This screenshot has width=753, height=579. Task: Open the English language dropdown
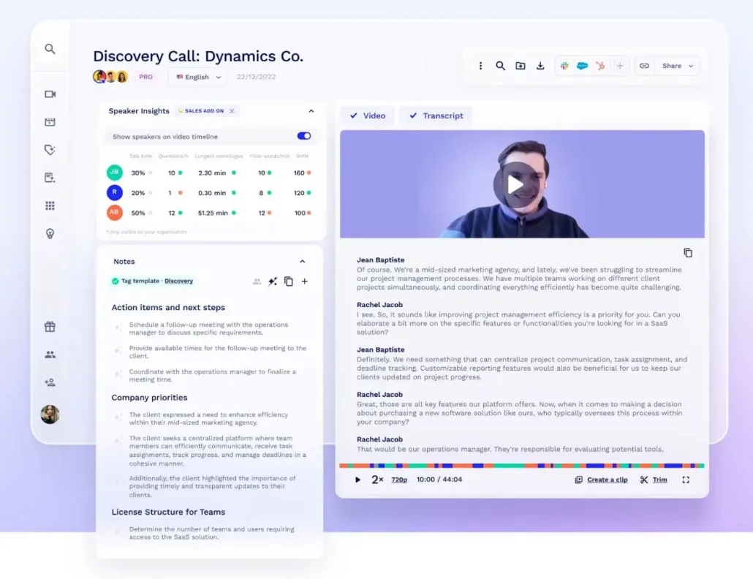click(x=198, y=77)
